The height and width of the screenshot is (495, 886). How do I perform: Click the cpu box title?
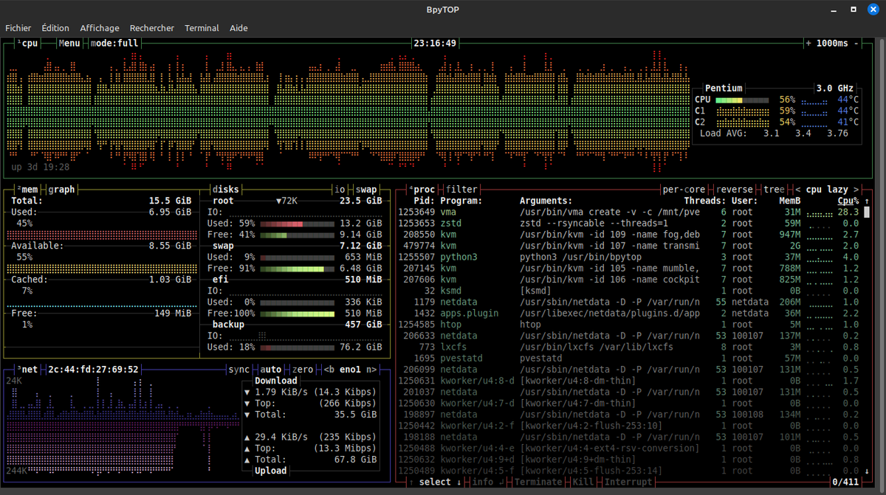tap(27, 44)
